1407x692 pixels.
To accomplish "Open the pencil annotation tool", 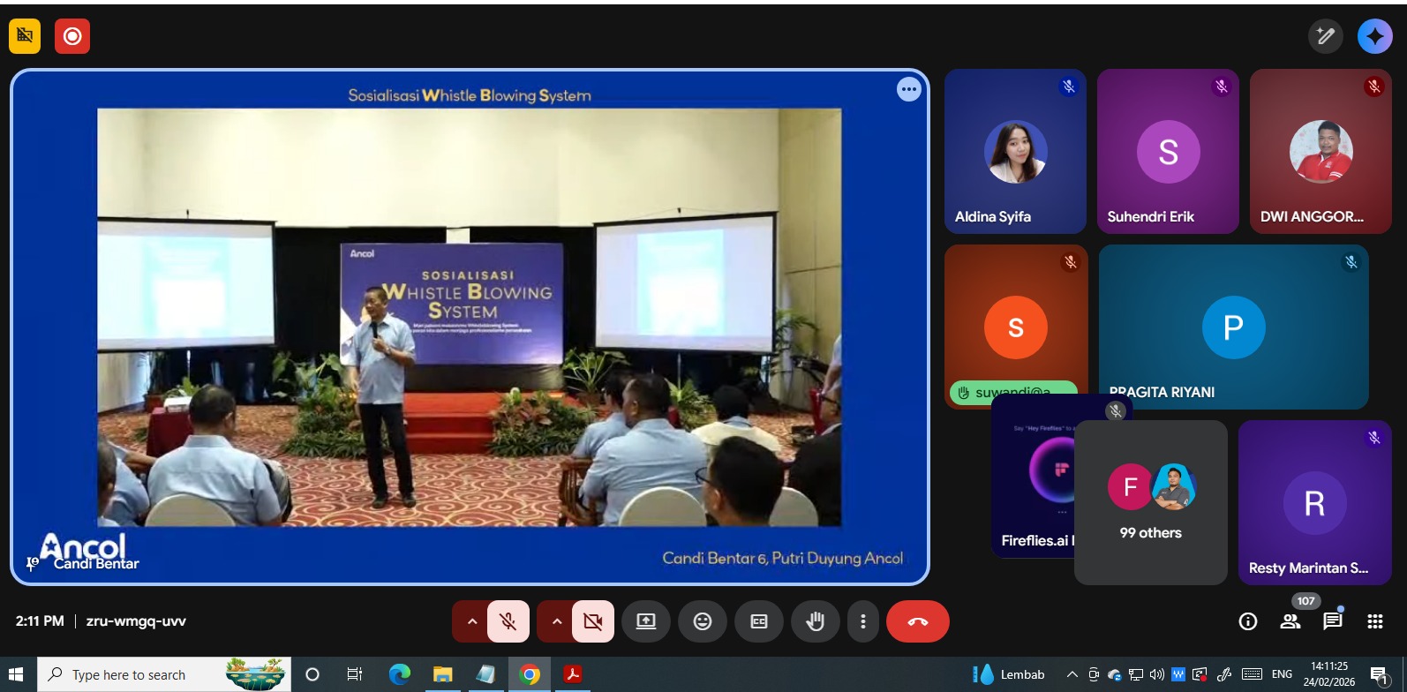I will [x=1325, y=36].
